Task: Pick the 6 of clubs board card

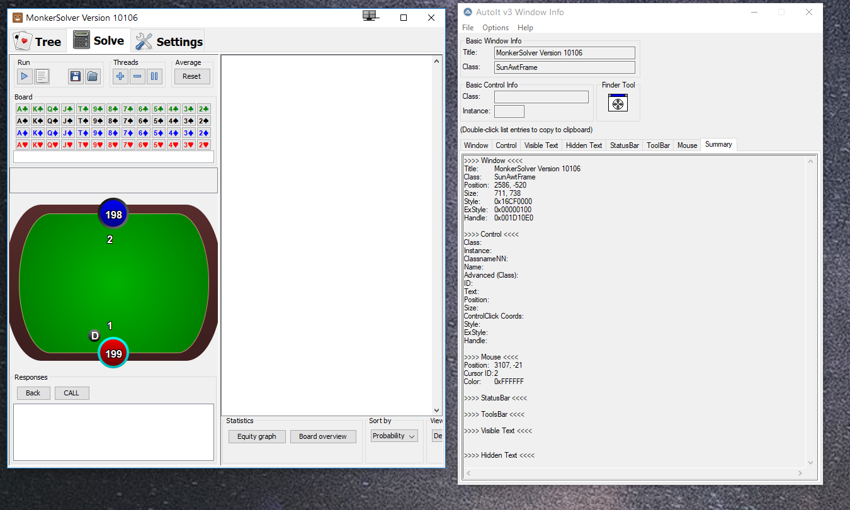Action: click(144, 109)
